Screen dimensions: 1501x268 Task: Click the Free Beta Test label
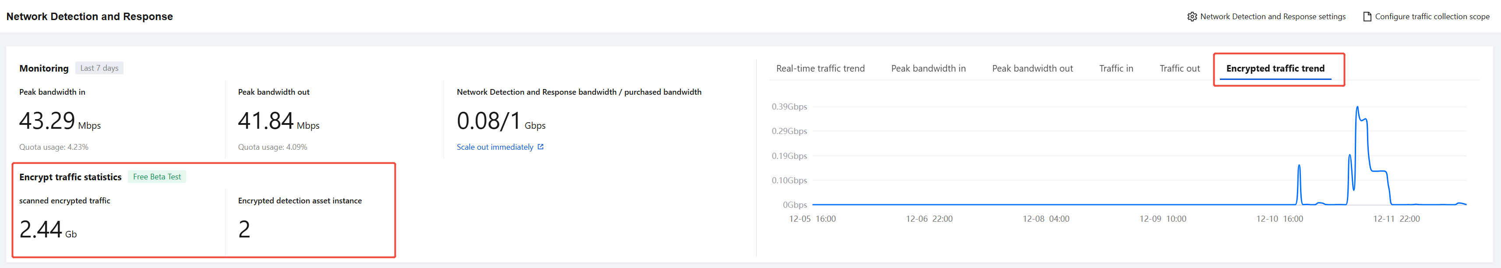(x=157, y=177)
